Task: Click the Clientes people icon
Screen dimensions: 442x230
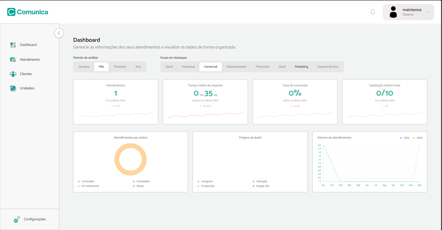Action: click(x=13, y=74)
